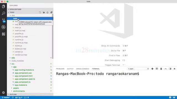Switch to DEBUG CONSOLE tab
177x99 pixels.
83,69
